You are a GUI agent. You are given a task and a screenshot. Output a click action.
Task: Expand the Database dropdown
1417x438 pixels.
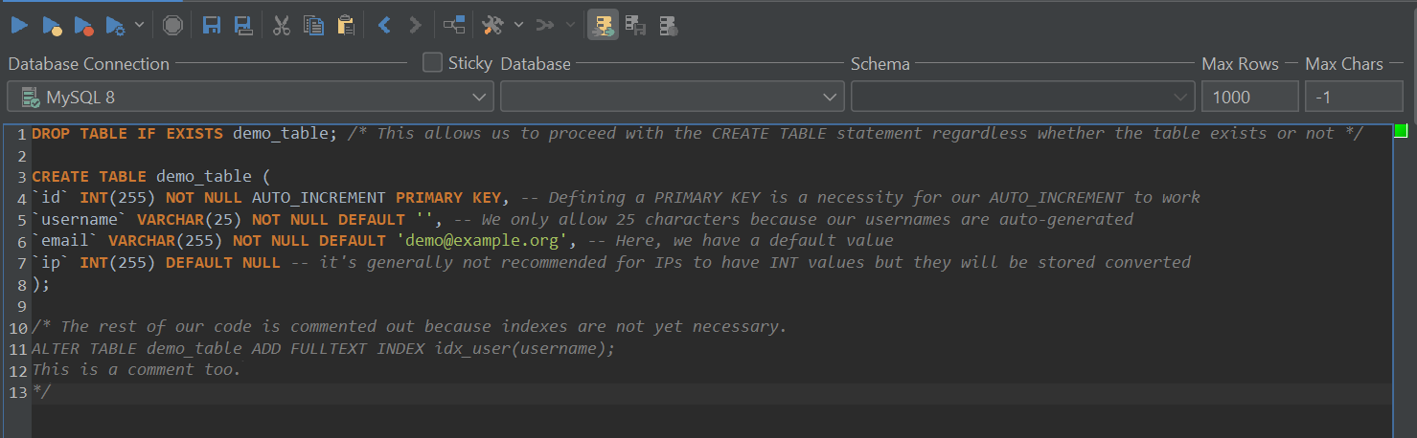click(x=672, y=97)
